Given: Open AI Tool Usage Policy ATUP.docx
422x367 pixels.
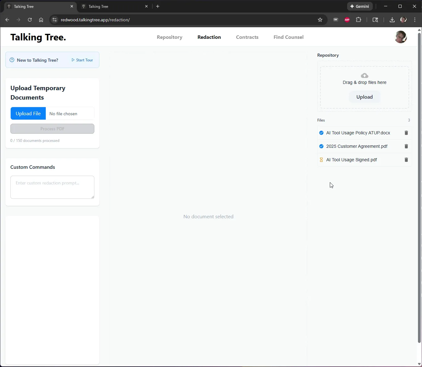Looking at the screenshot, I should (x=358, y=133).
